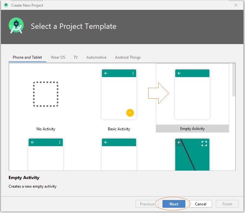Open the TV tab
Screen dimensions: 245x213
76,57
